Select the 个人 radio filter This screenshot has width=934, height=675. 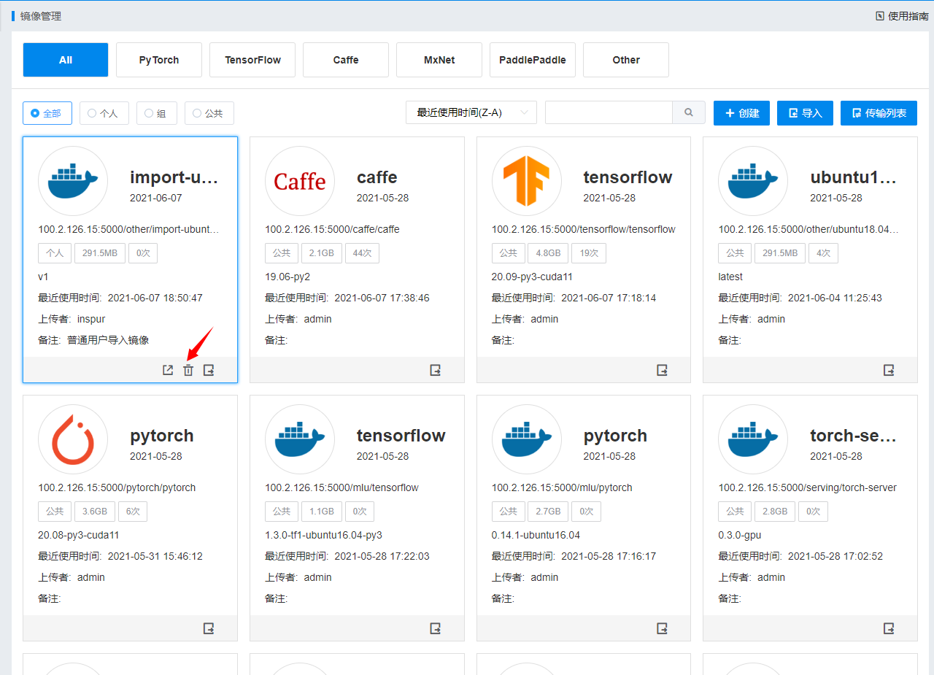click(x=104, y=113)
